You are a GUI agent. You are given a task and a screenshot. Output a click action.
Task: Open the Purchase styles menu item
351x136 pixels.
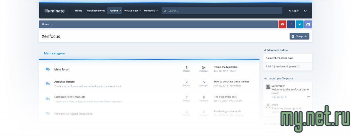tap(96, 11)
